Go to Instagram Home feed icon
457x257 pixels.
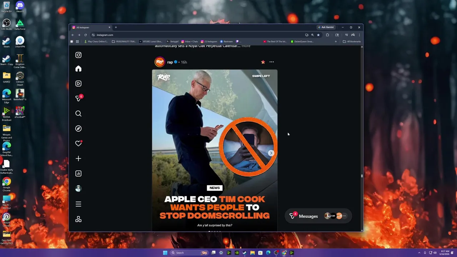click(78, 69)
